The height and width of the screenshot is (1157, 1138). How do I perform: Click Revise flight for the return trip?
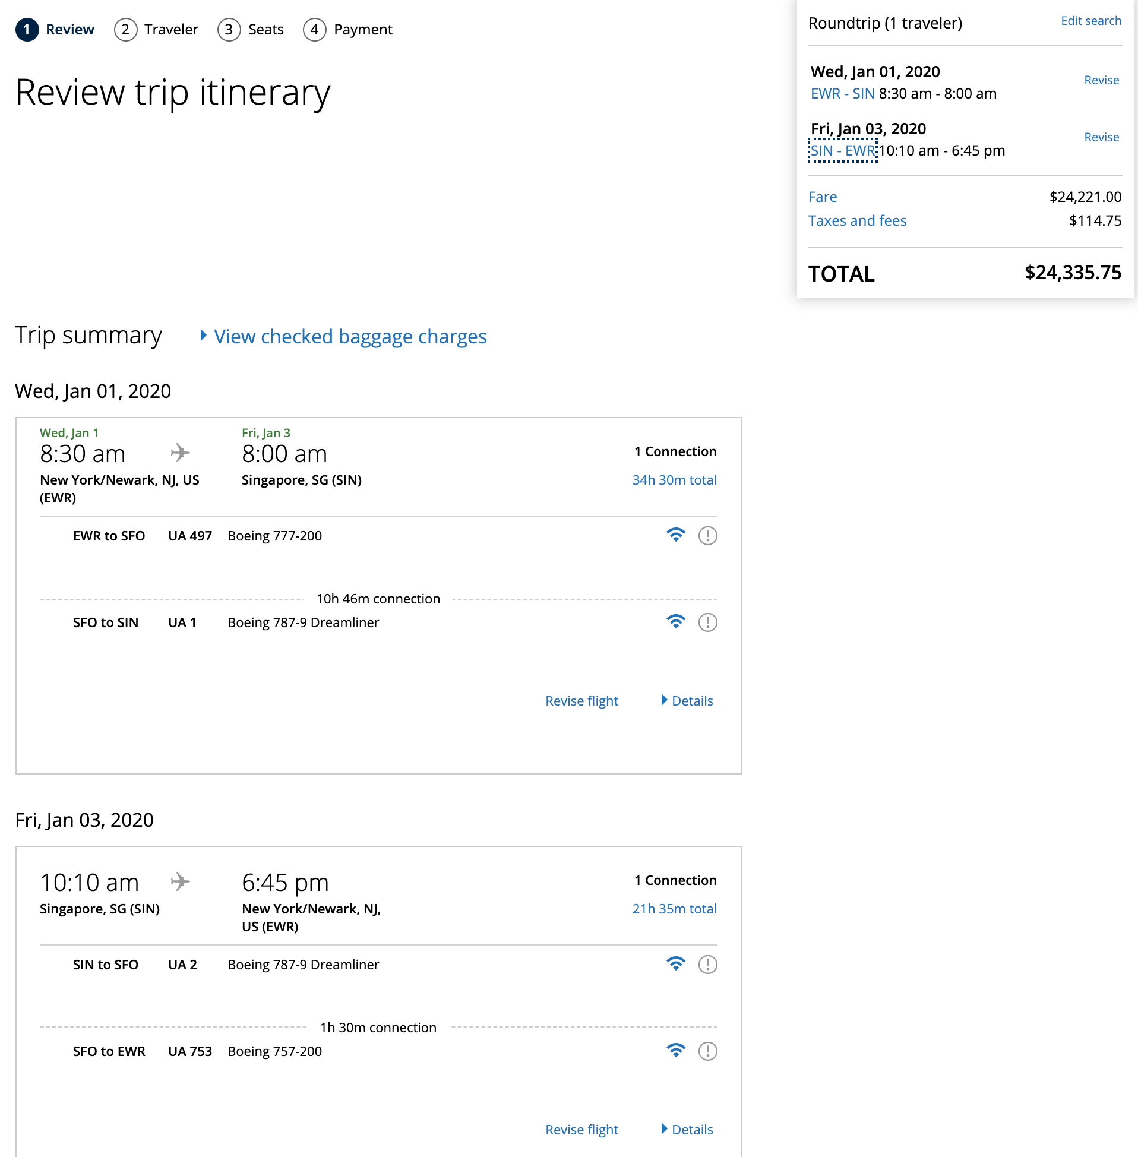point(581,1129)
